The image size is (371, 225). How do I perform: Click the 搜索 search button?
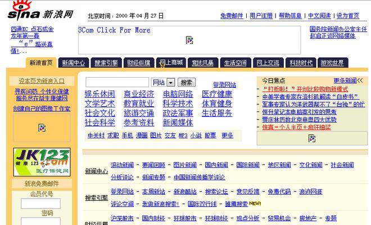187,83
